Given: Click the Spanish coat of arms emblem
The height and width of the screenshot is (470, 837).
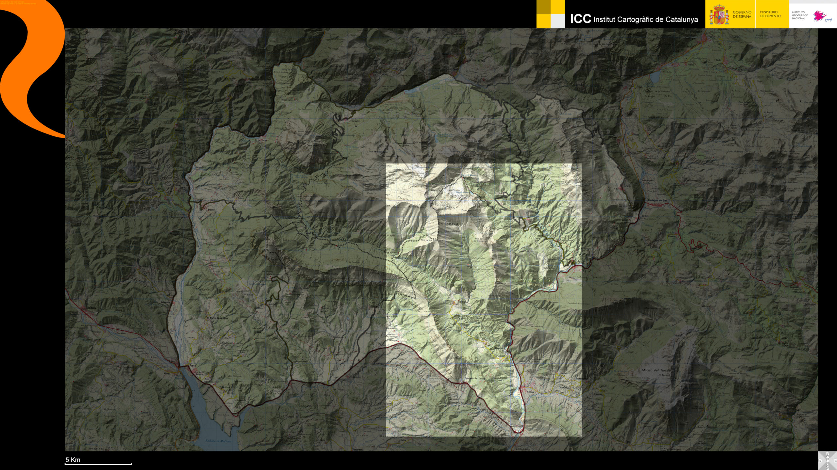Looking at the screenshot, I should click(x=719, y=15).
